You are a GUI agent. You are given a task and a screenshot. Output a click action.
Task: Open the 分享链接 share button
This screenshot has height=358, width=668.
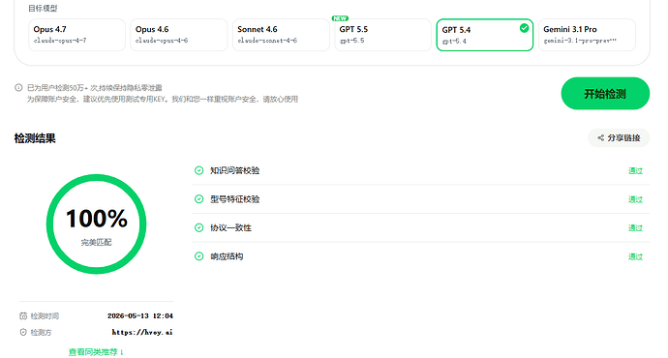(619, 138)
